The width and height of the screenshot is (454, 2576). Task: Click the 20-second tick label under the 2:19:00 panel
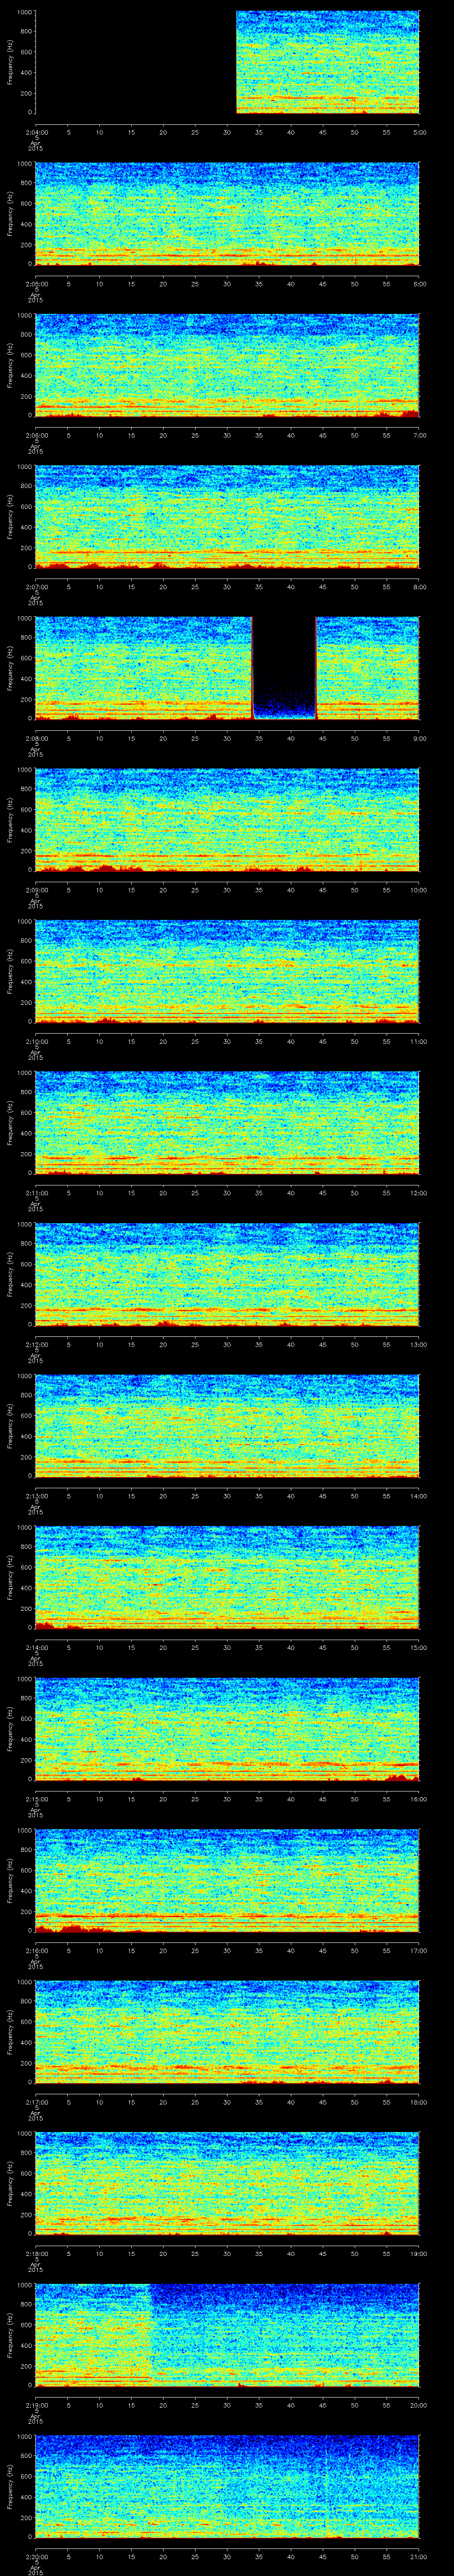164,2406
